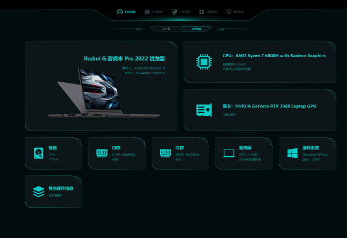The image size is (347, 238).
Task: Switch to the highlighted detailed parameters sub-tab
Action: coord(196,29)
